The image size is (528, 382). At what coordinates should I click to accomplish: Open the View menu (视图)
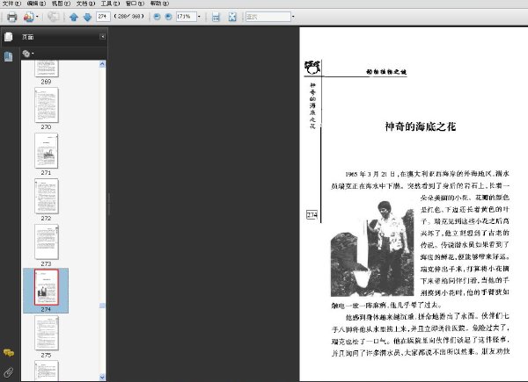(61, 4)
